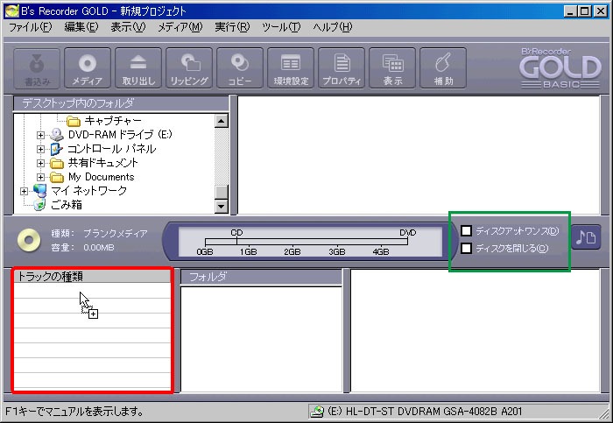Click the HL-DT-ST DVDRAM GSA-4082B status text

coord(425,412)
